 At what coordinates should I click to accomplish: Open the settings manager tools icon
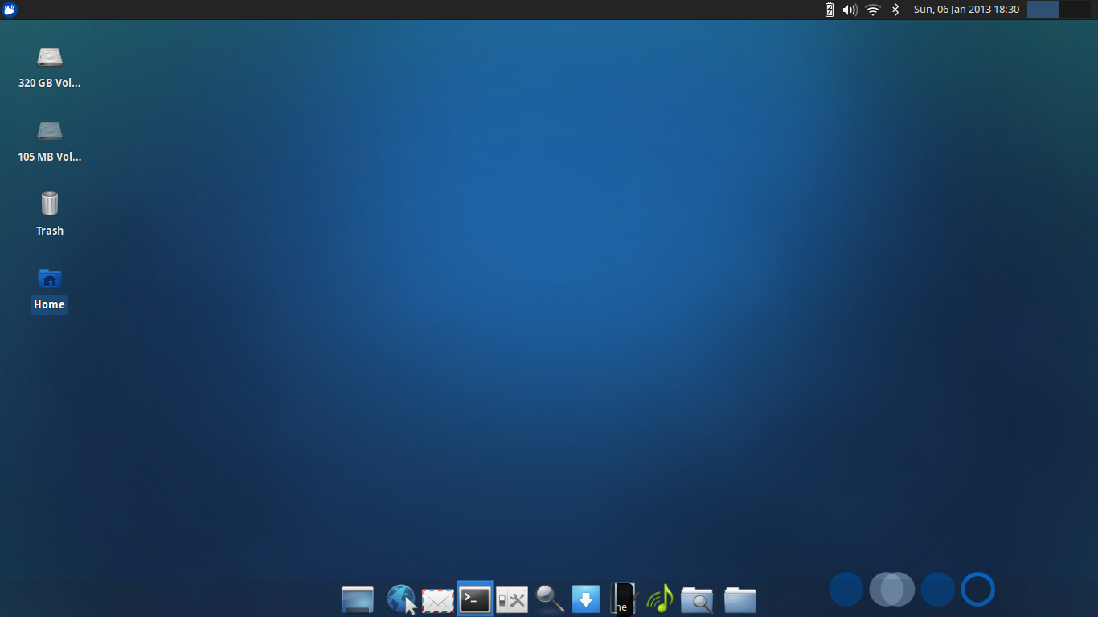click(512, 599)
